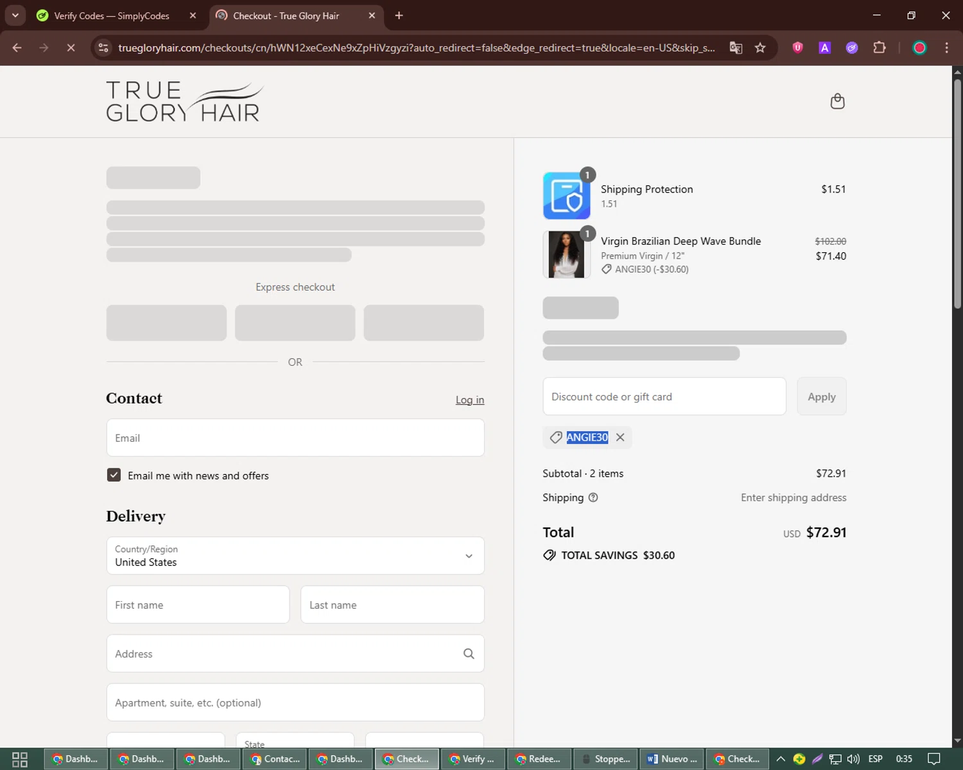The height and width of the screenshot is (770, 963).
Task: Switch to Verify Codes — SimplyCodes tab
Action: (x=110, y=15)
